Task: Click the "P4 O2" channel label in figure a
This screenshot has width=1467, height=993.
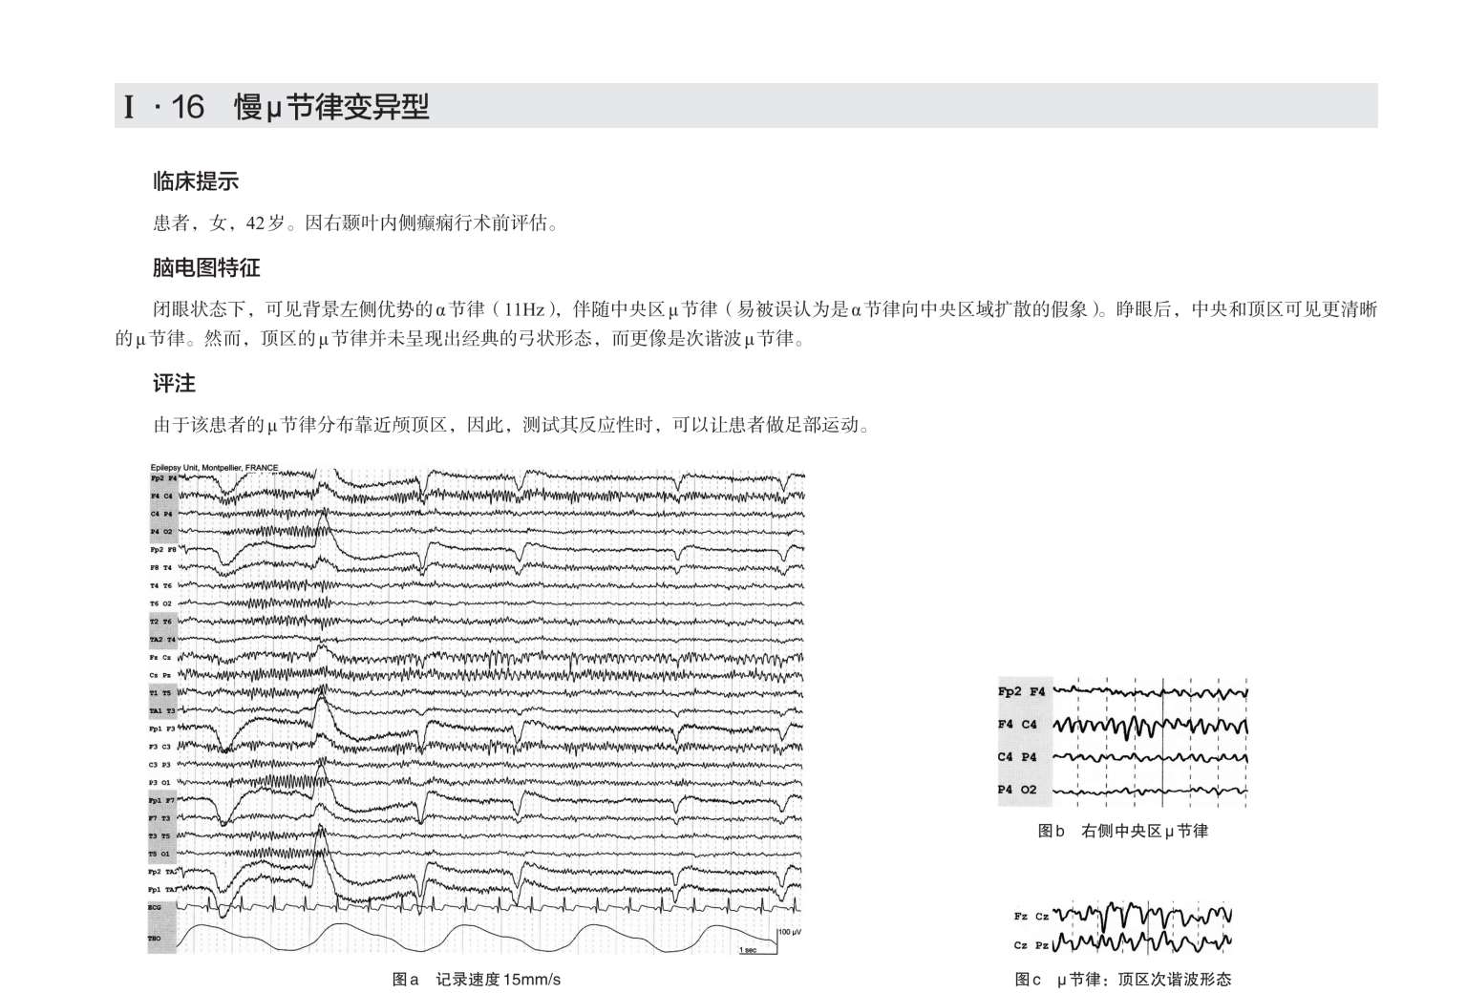Action: click(161, 532)
